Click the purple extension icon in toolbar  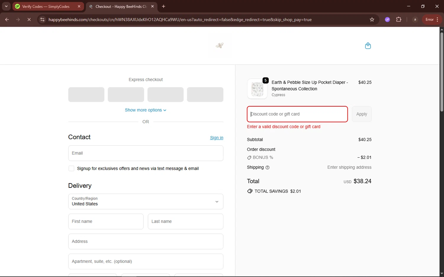[387, 19]
